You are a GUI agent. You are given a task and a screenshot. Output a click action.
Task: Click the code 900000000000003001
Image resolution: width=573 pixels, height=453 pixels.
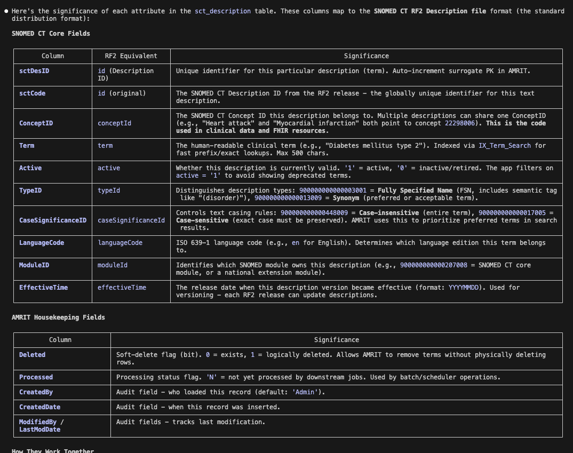point(332,190)
